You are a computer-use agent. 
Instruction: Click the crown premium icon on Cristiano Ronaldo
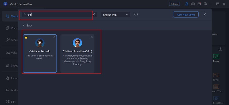pyautogui.click(x=26, y=38)
